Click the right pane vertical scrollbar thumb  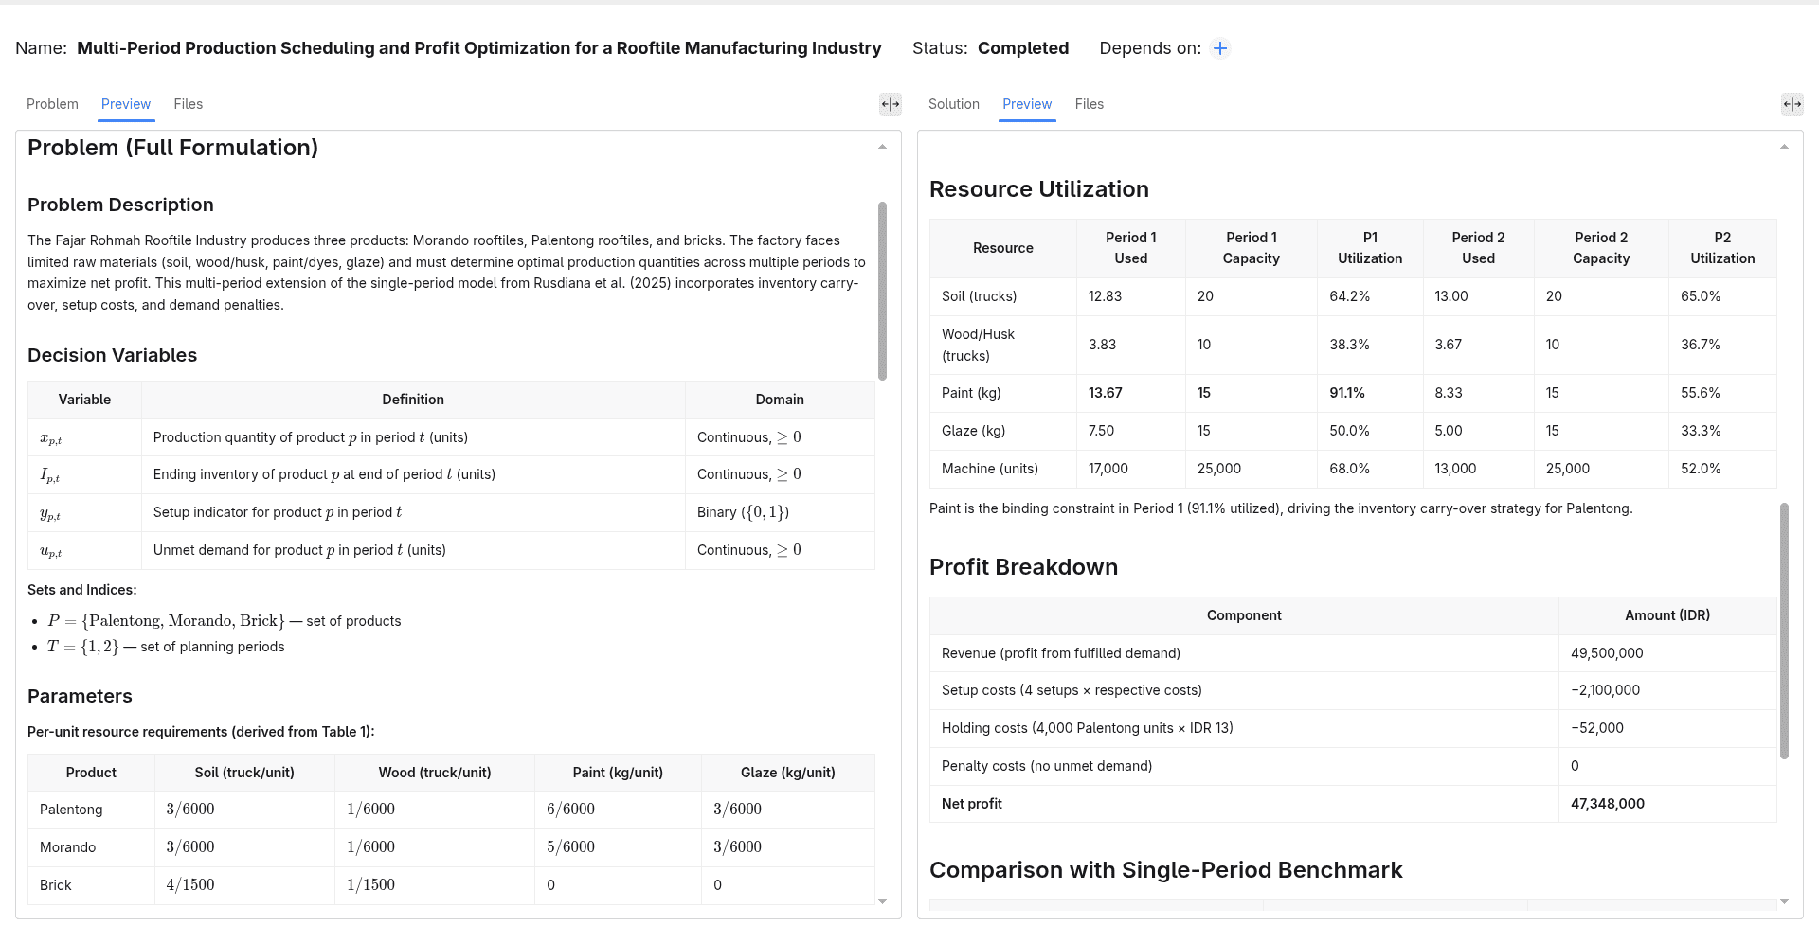[1784, 631]
